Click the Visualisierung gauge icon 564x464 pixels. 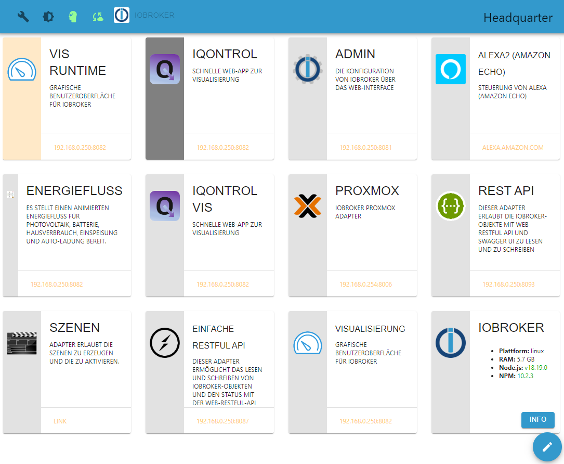(308, 343)
